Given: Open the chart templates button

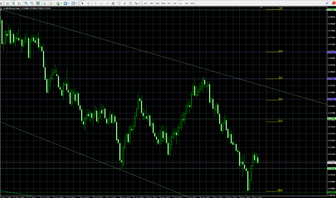Looking at the screenshot, I should pos(73,3).
